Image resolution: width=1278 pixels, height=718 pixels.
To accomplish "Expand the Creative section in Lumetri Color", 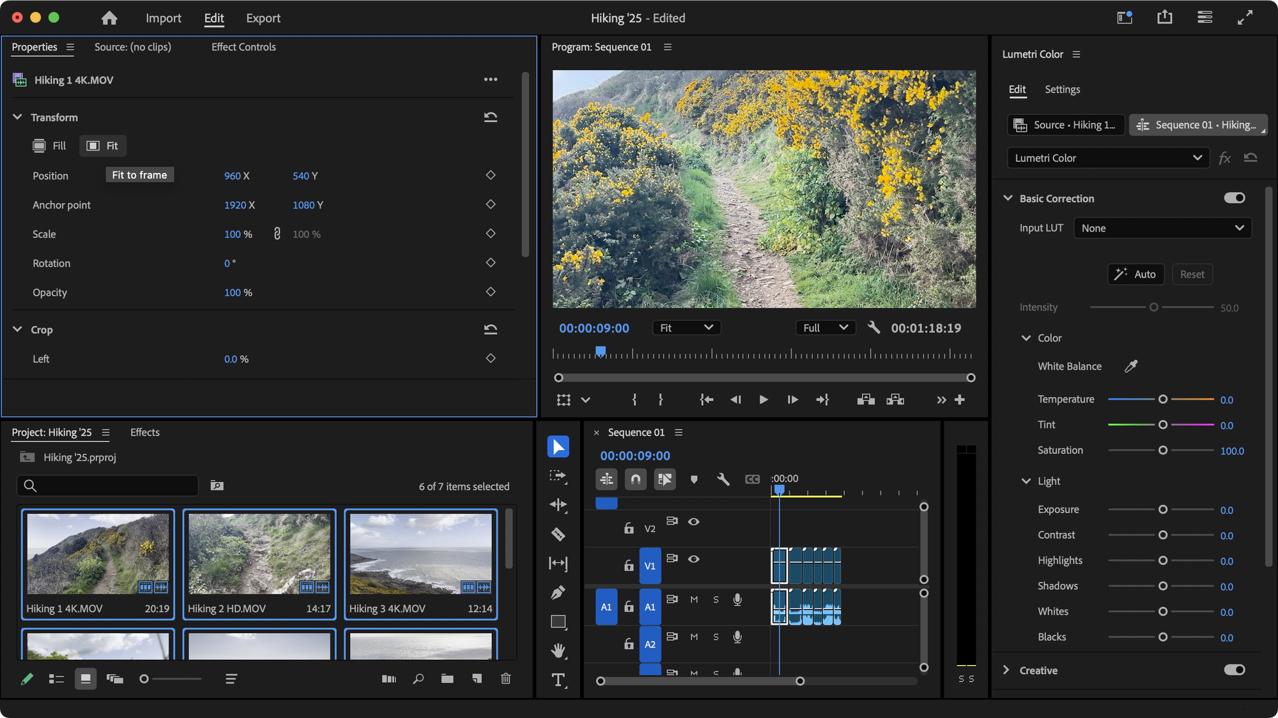I will 1006,670.
